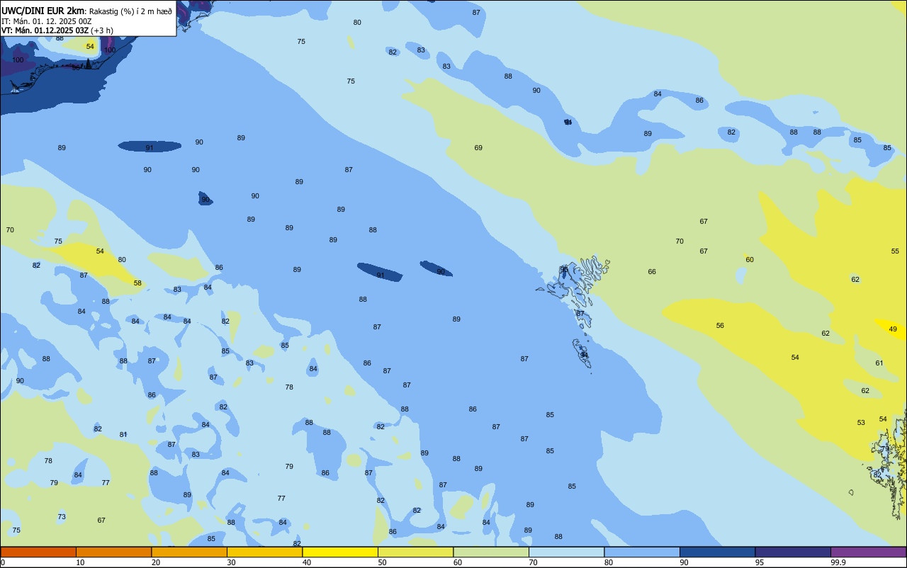Click the map value '56'
The image size is (907, 568).
point(720,326)
